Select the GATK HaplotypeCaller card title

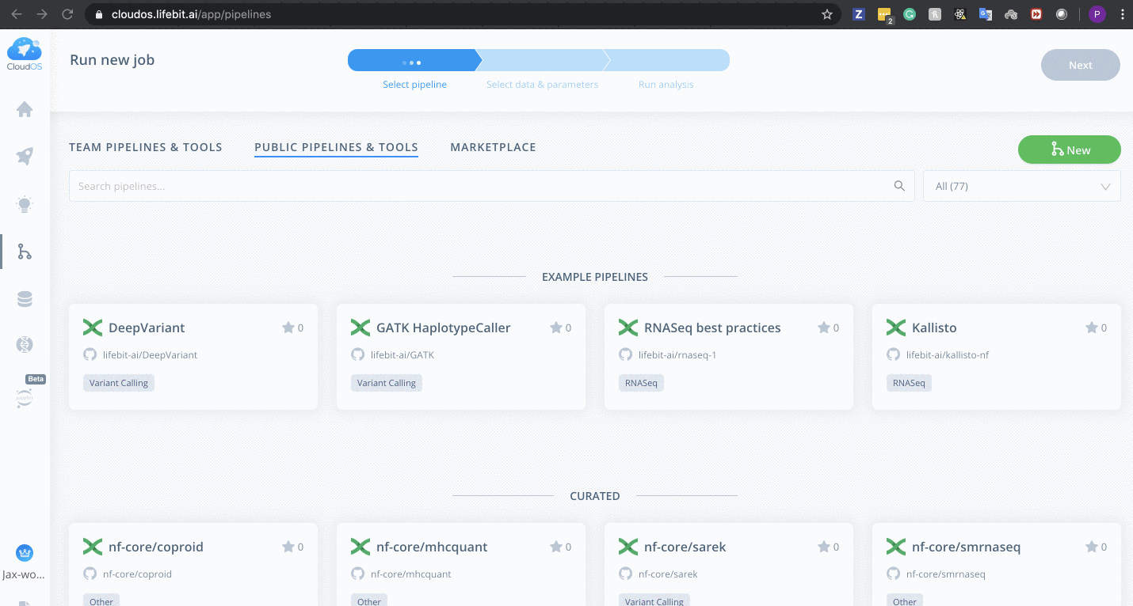[444, 328]
